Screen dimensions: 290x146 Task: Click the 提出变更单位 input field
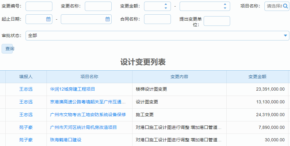(x=216, y=21)
